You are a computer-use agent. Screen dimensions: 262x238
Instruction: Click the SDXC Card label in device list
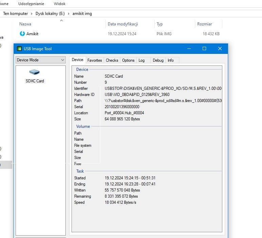pos(35,81)
